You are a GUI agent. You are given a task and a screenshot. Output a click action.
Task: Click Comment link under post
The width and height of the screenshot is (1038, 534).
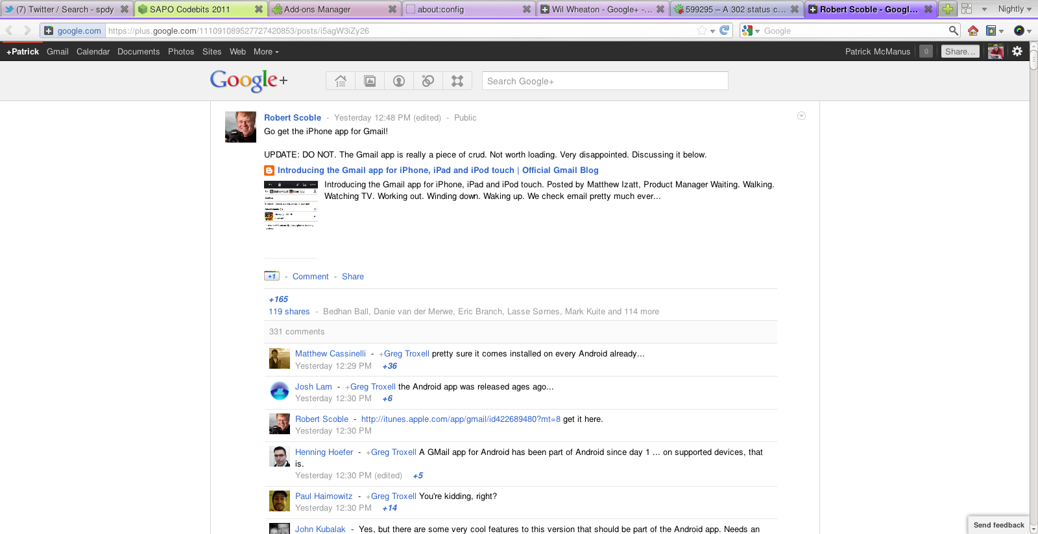tap(311, 276)
